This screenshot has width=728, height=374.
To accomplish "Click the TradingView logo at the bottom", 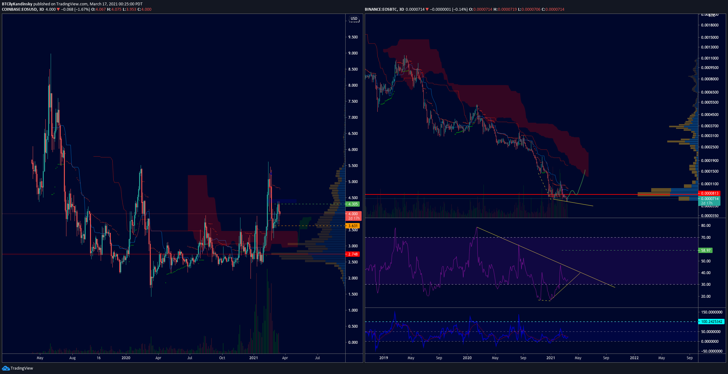I will point(18,368).
